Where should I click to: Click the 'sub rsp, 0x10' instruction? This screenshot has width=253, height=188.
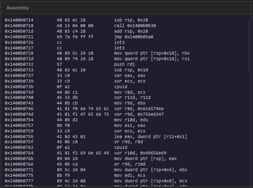pos(131,70)
